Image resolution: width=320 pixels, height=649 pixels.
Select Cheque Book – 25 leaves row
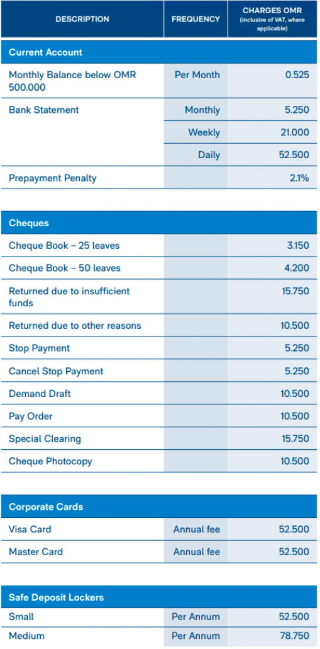pos(159,246)
